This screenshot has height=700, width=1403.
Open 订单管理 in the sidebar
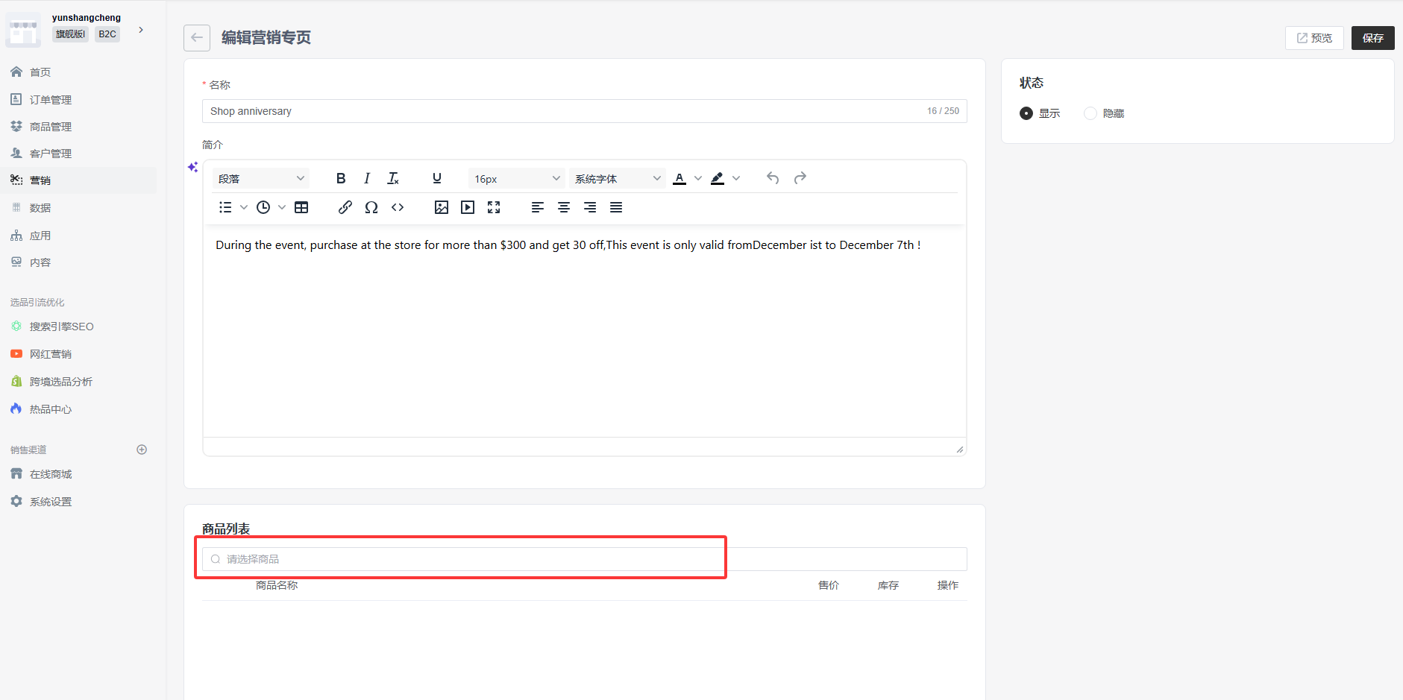point(51,100)
